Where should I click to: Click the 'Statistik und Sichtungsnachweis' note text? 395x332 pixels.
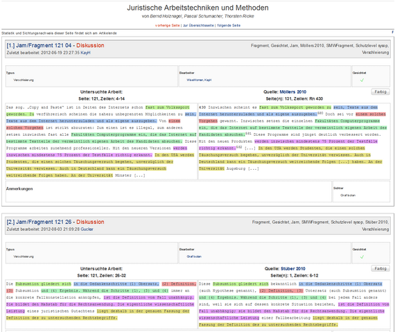pos(59,33)
